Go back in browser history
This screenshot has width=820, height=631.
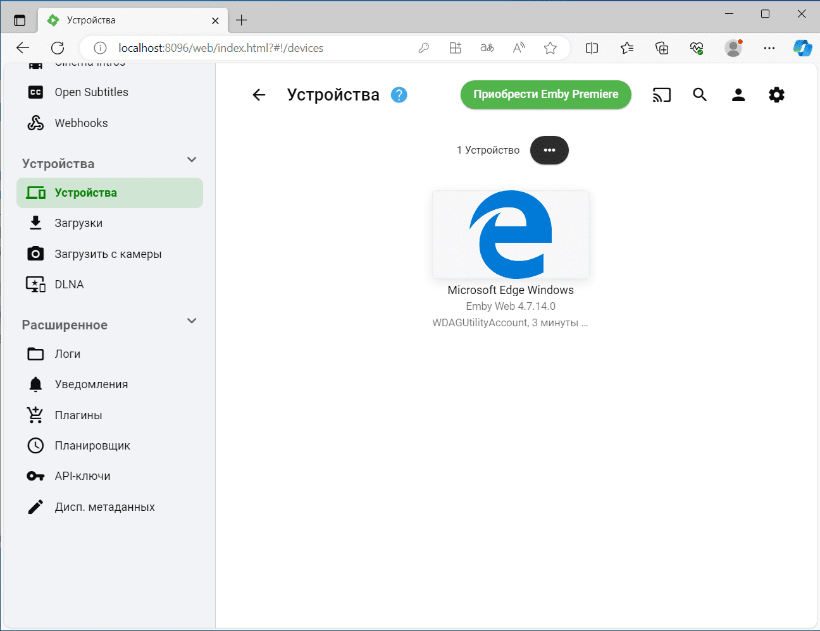coord(23,48)
